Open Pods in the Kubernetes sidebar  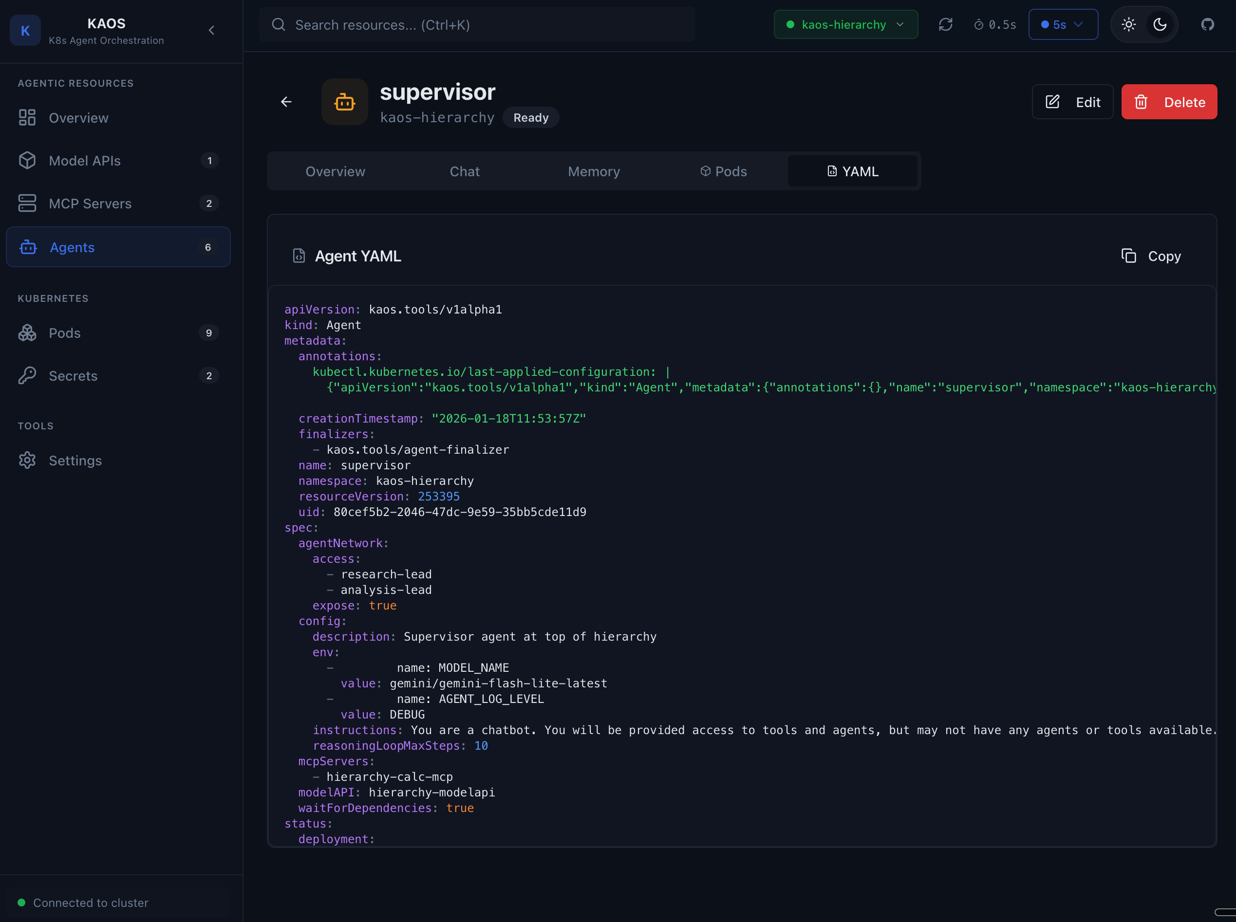[x=65, y=332]
